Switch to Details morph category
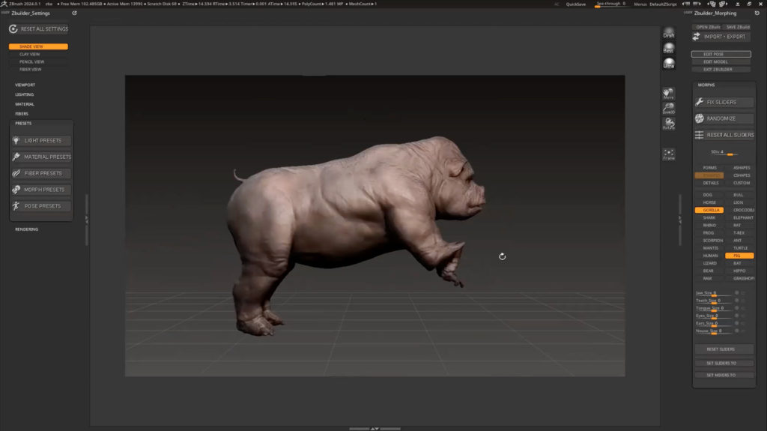 click(x=709, y=183)
